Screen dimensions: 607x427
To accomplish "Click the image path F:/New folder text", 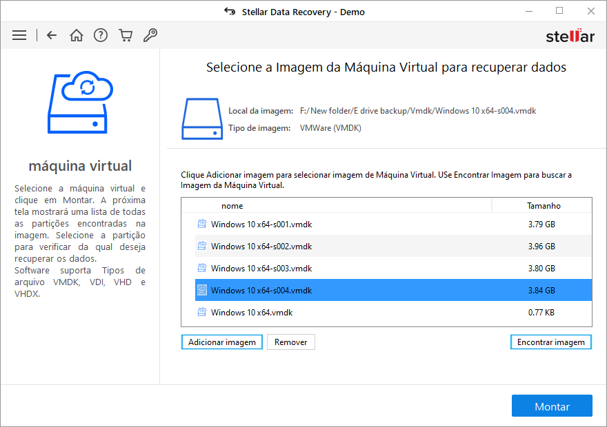I will [418, 111].
